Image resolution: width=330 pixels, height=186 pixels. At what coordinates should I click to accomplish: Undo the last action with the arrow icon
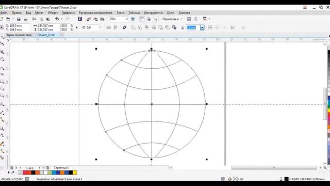(57, 19)
